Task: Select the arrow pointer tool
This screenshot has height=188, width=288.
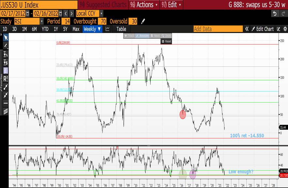Action: click(x=6, y=38)
